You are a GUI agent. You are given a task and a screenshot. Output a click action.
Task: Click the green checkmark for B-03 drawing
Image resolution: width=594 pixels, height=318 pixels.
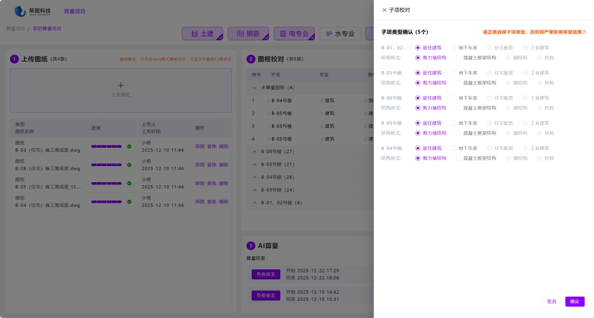click(129, 147)
